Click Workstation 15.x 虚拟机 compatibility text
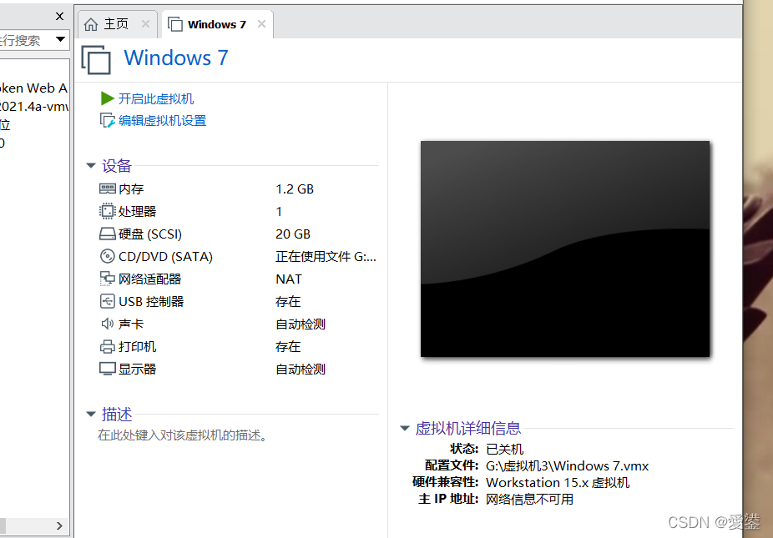The image size is (773, 538). coord(558,482)
